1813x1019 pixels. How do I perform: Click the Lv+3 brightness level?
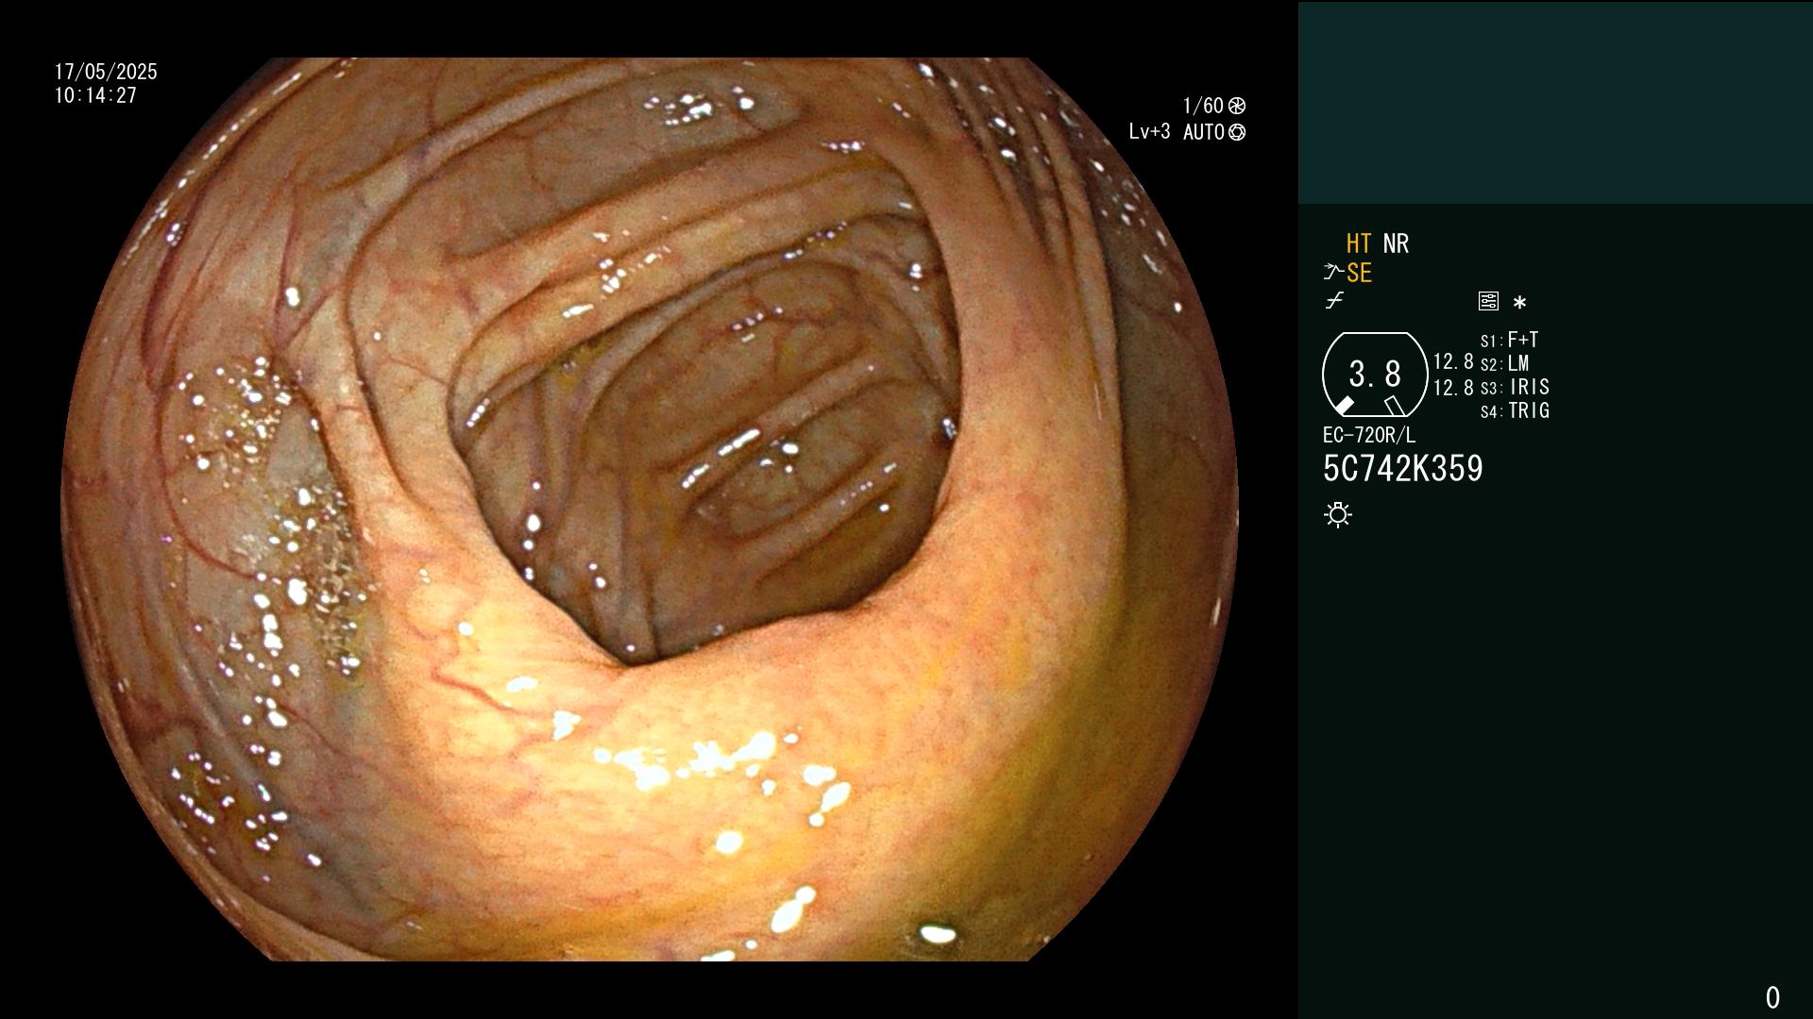pos(1149,132)
